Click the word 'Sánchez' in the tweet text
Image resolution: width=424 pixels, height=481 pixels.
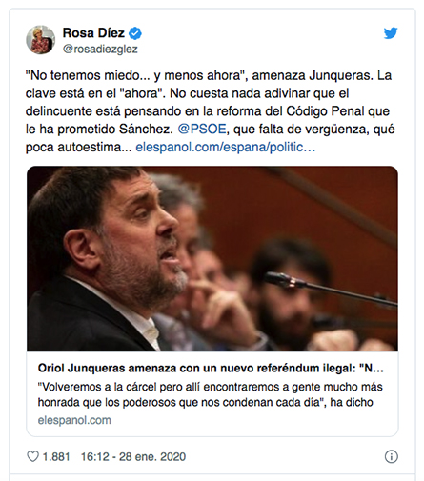click(146, 130)
